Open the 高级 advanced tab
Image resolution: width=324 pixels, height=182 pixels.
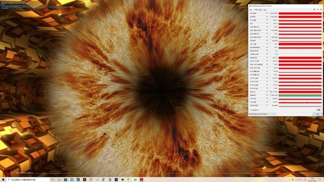tap(260, 10)
